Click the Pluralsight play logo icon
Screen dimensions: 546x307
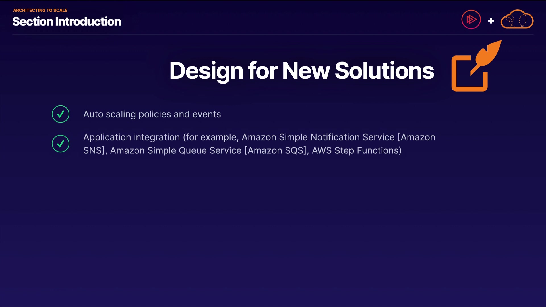[471, 20]
